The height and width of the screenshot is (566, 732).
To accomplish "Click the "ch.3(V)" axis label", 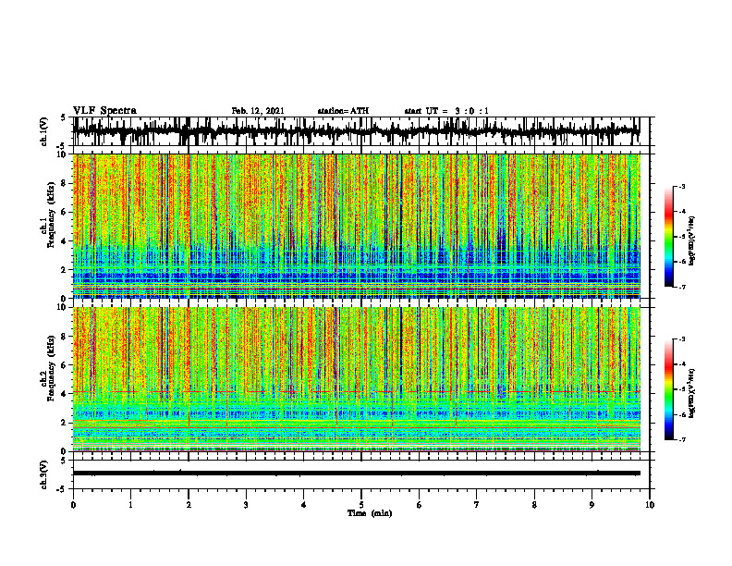I will click(44, 475).
